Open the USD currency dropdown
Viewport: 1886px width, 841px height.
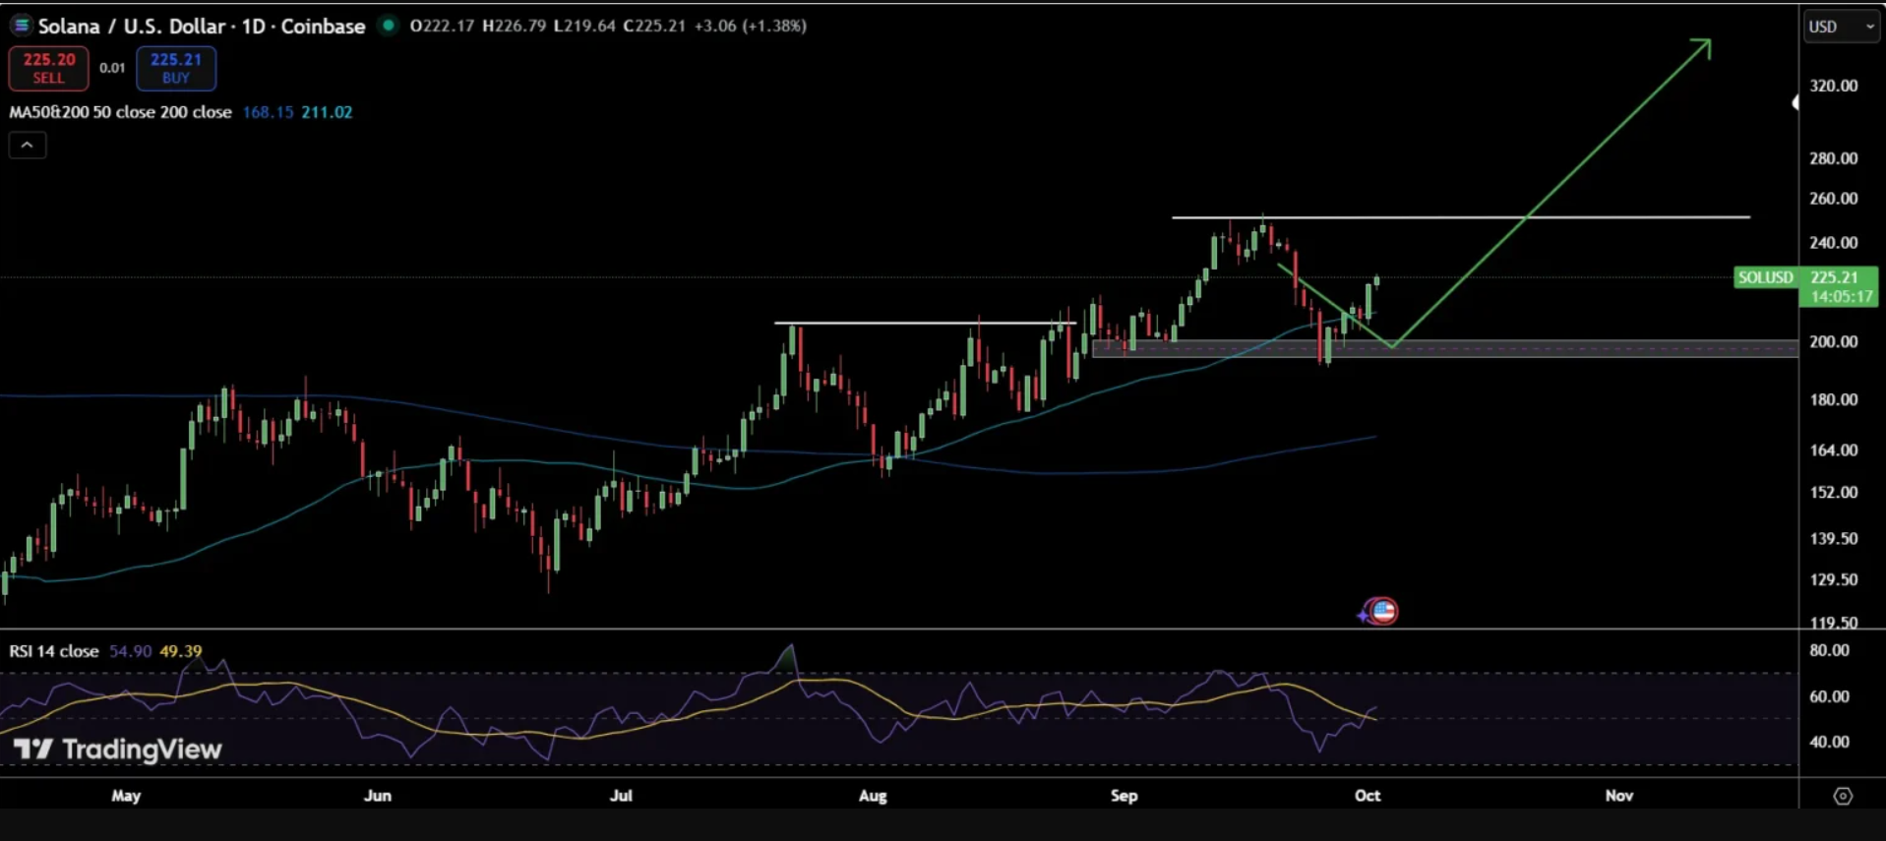click(1841, 27)
